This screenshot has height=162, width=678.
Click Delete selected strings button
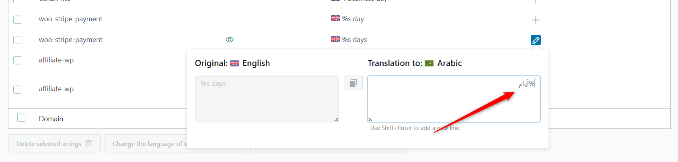click(54, 144)
